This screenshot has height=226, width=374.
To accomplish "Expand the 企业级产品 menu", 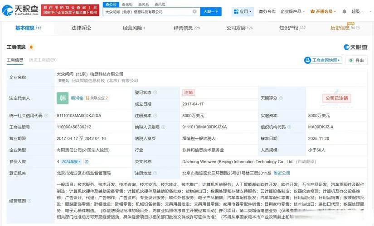I will click(293, 11).
